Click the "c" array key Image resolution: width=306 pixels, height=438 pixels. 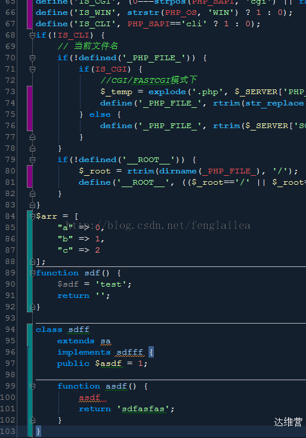pos(66,250)
